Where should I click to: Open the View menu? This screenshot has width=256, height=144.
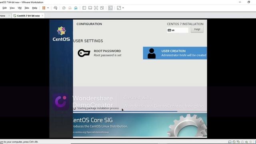[12, 8]
